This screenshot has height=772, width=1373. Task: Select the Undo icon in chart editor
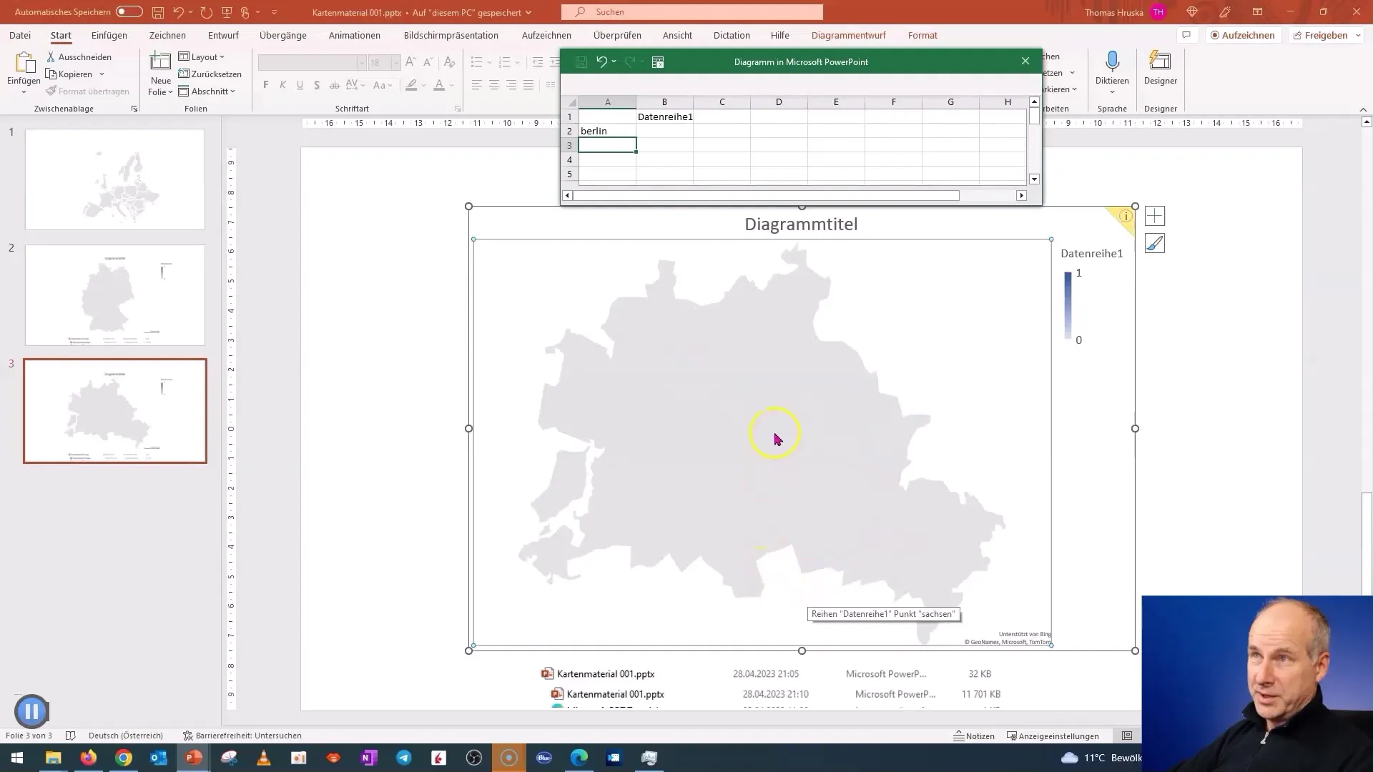603,61
